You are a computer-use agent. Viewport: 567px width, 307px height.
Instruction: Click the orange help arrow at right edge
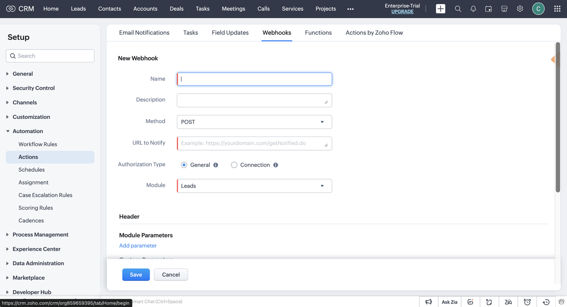click(553, 60)
